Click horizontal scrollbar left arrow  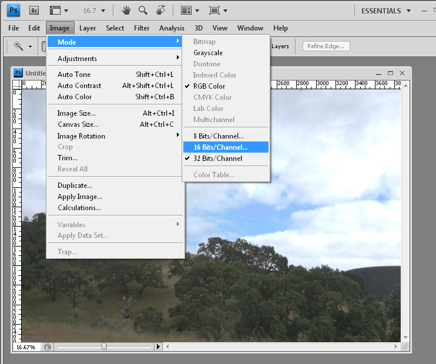167,346
